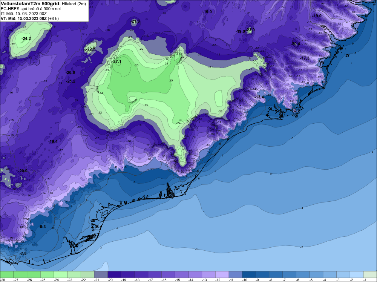The image size is (377, 282).
Task: Click the -18 legend scale label
Action: pos(137,280)
